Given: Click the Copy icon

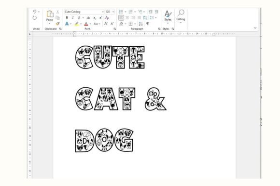Looking at the screenshot, I should (x=57, y=18).
